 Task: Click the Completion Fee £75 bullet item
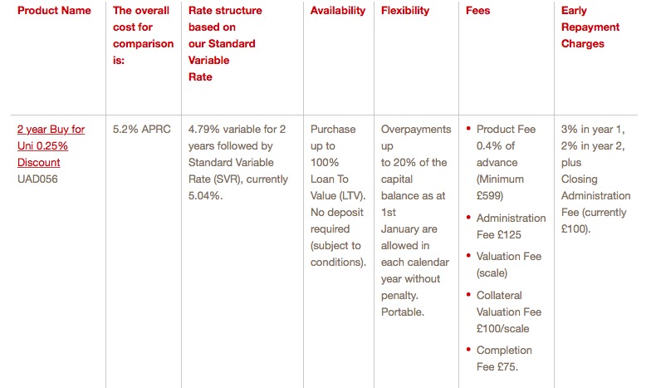point(499,359)
